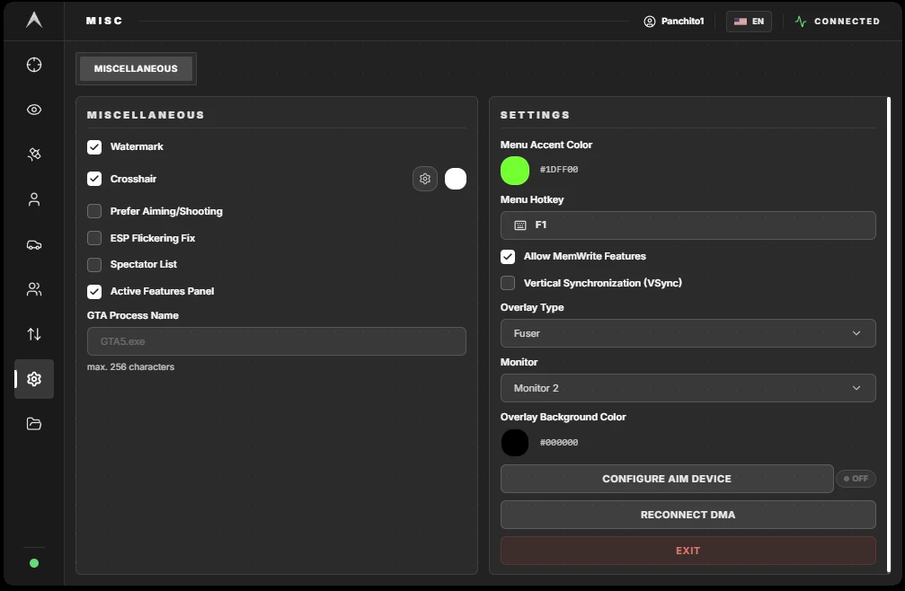The image size is (905, 591).
Task: Select the MISCELLANEOUS tab
Action: (136, 68)
